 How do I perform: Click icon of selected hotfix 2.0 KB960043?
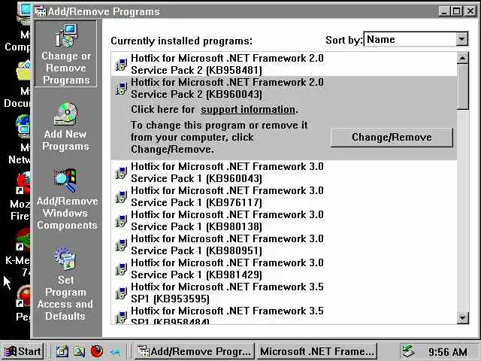click(121, 89)
